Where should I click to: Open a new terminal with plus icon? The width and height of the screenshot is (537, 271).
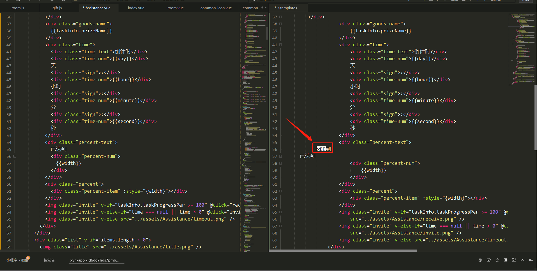[514, 260]
